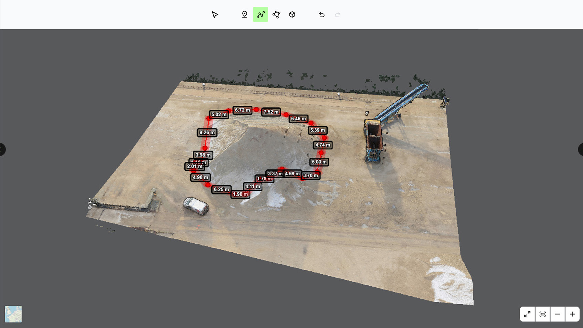Click the redo arrow
The height and width of the screenshot is (328, 583).
tap(338, 15)
